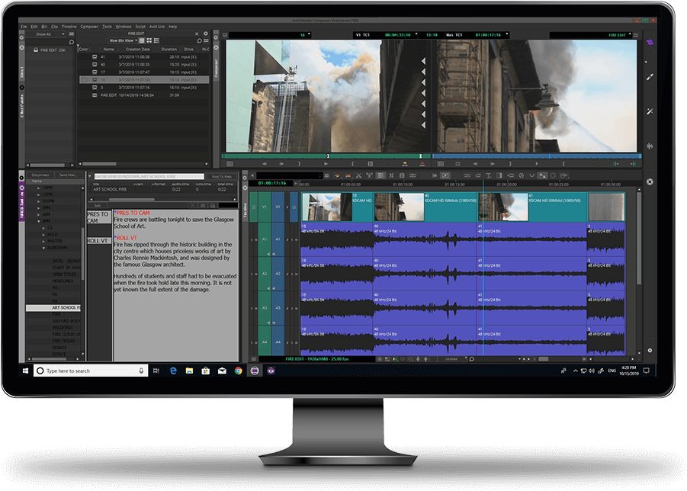
Task: Close the FIRE EDIT bin tab
Action: (x=195, y=34)
